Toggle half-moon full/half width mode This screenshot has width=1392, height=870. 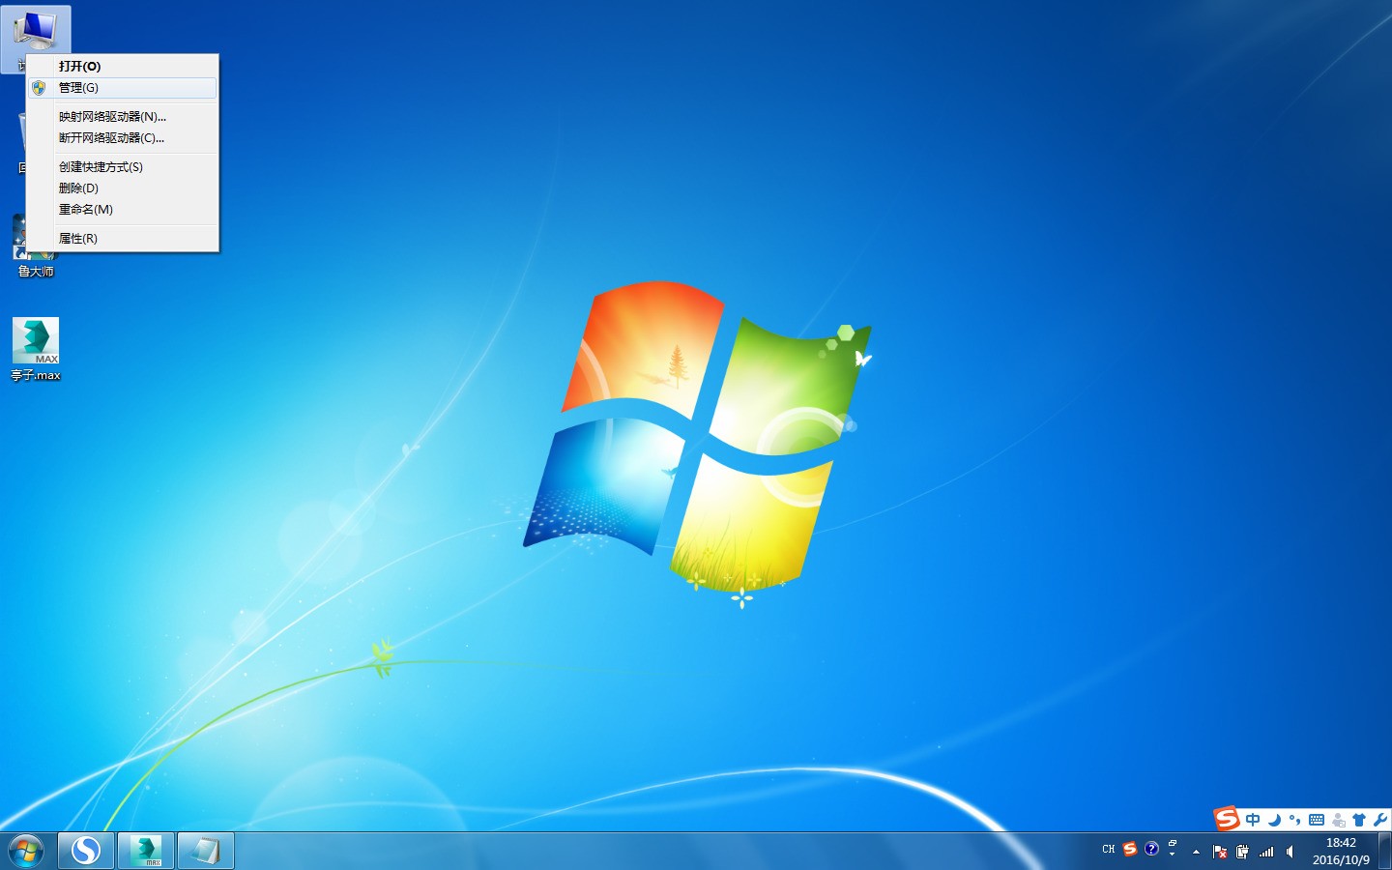[1274, 820]
